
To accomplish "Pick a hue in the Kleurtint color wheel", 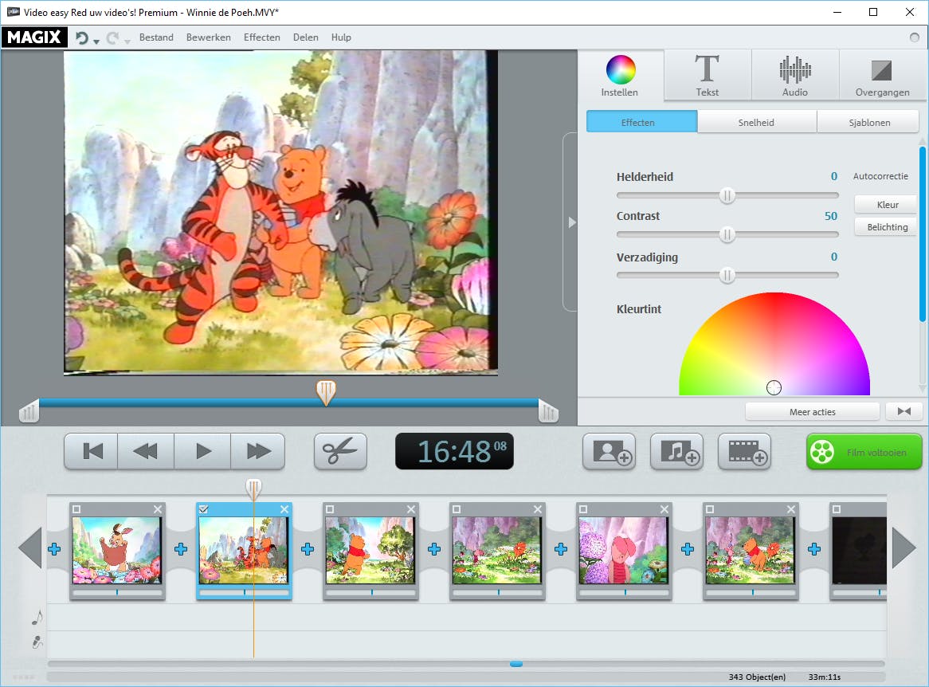I will tap(774, 343).
